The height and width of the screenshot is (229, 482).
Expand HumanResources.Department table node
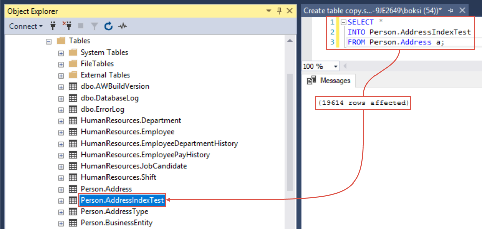[x=61, y=121]
